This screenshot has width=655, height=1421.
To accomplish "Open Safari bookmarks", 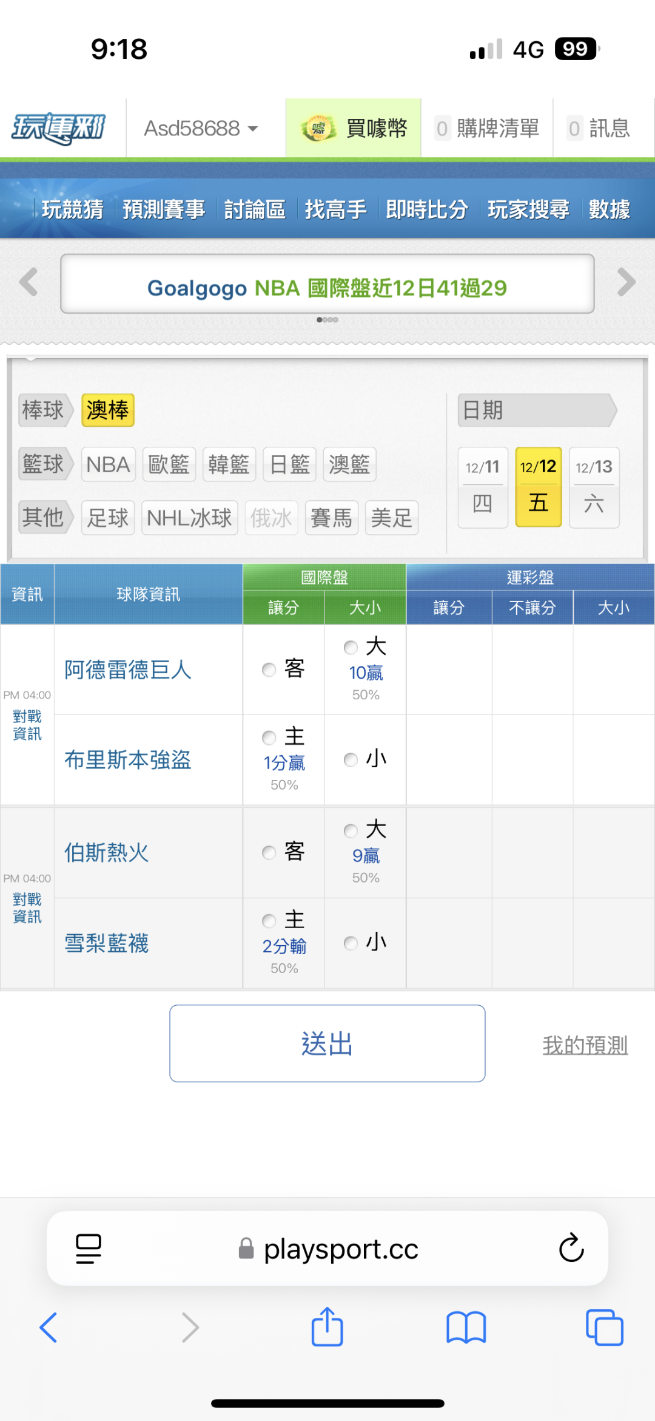I will click(466, 1327).
